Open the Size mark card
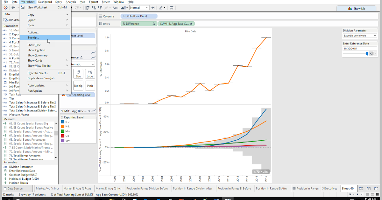Screen dimensions: 382x200 (78, 74)
